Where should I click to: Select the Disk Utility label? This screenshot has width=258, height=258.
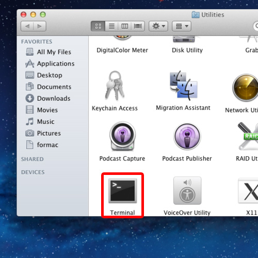pos(187,50)
